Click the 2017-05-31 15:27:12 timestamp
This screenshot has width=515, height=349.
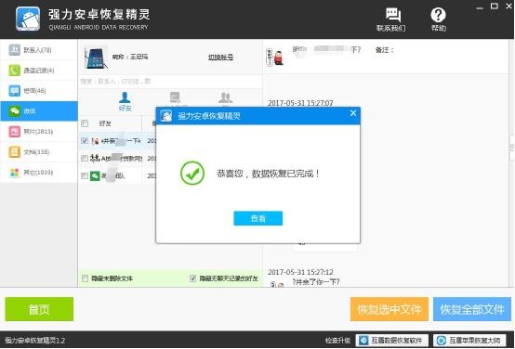click(x=300, y=272)
